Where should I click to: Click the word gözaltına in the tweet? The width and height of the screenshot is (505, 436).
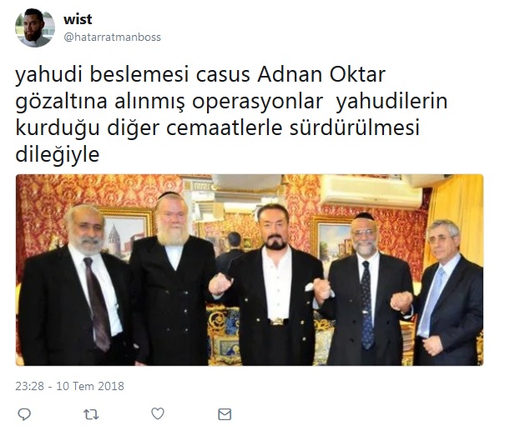pos(61,102)
